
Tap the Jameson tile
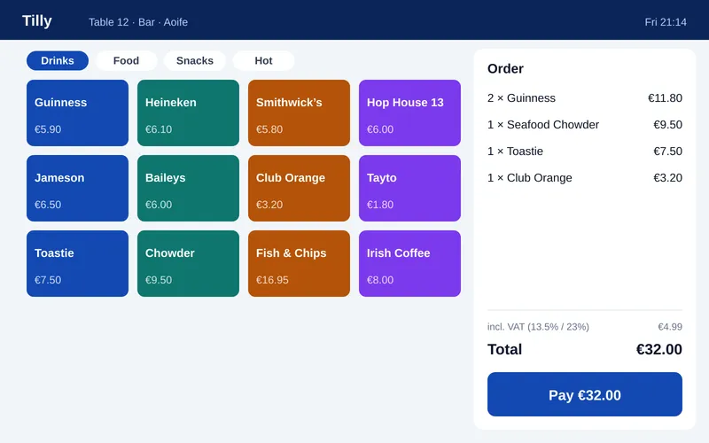tap(77, 188)
